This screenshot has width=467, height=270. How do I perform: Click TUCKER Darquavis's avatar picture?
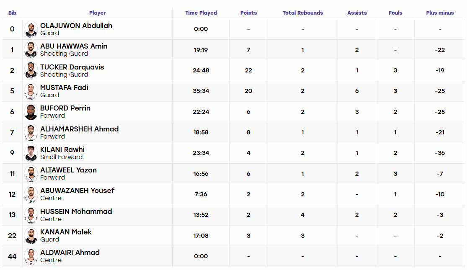[x=31, y=71]
